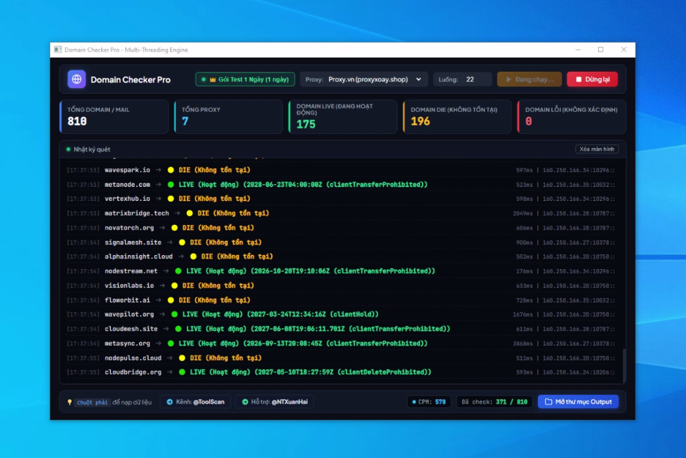Click the Domain Live count card
686x458 pixels.
point(343,117)
